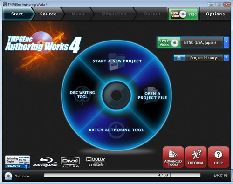Click the NTSC disc icon in status bar
The height and width of the screenshot is (184, 233).
(x=8, y=176)
